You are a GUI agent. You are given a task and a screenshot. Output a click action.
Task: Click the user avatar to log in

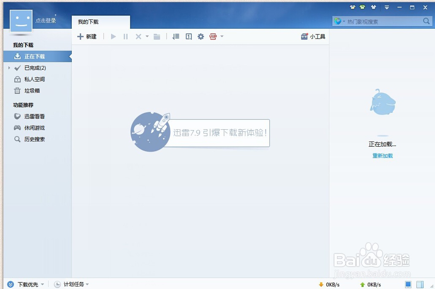click(21, 21)
